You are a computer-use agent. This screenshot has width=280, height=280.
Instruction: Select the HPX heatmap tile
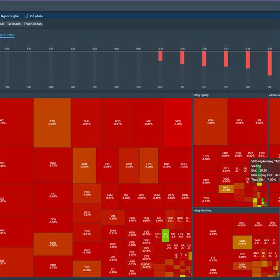(141, 196)
